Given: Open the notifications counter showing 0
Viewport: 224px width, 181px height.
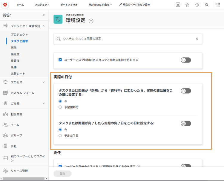Looking at the screenshot, I should coord(178,5).
